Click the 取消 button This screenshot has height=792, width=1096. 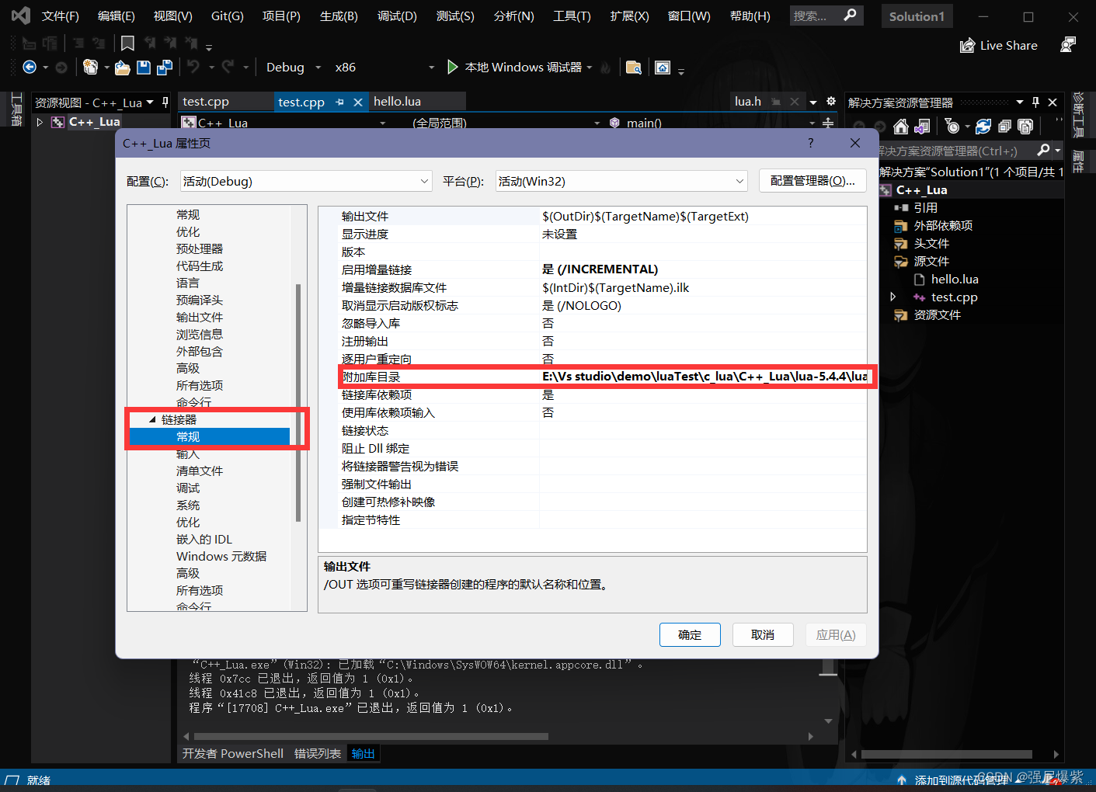point(763,634)
